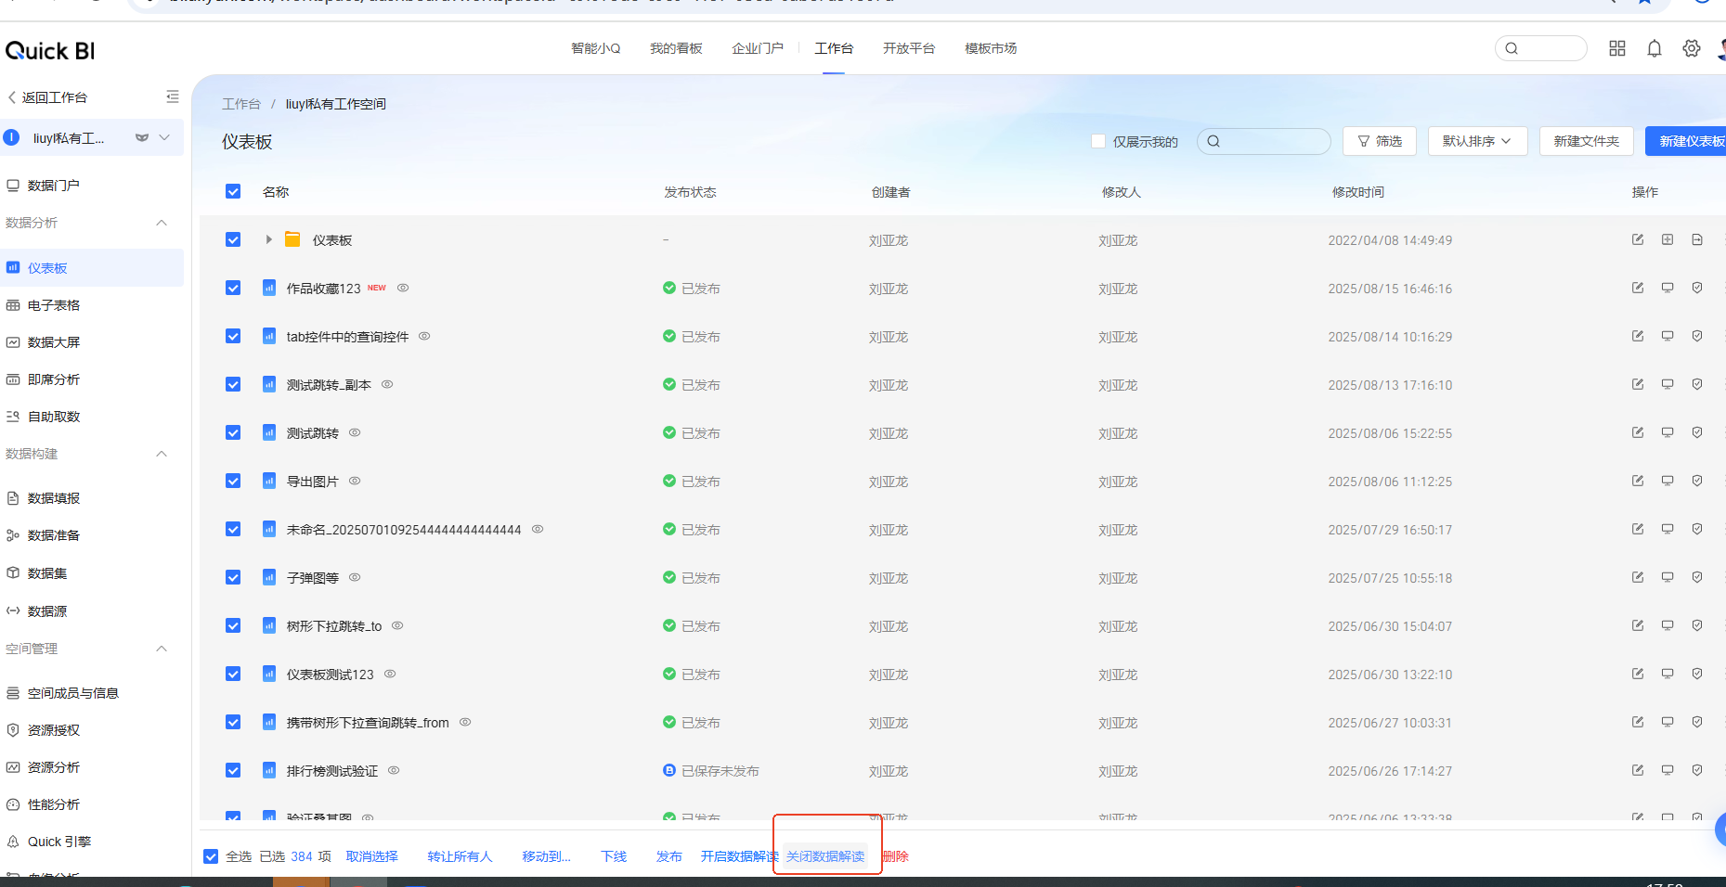The height and width of the screenshot is (887, 1726).
Task: Click the 新建文件夹 button
Action: click(1586, 141)
